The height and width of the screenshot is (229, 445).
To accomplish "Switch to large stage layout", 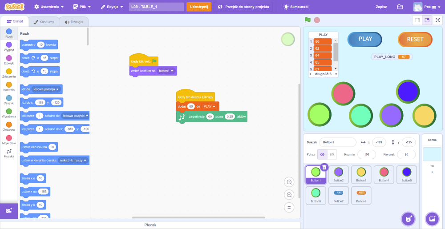I will 427,20.
